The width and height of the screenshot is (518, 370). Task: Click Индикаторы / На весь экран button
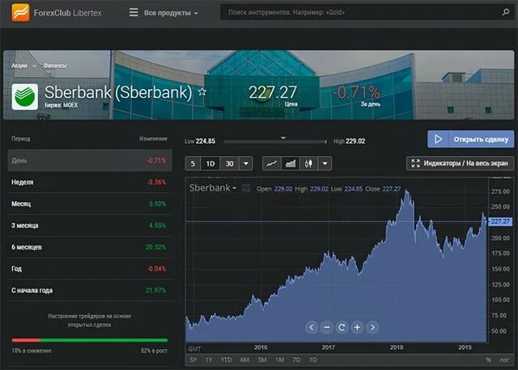coord(460,163)
